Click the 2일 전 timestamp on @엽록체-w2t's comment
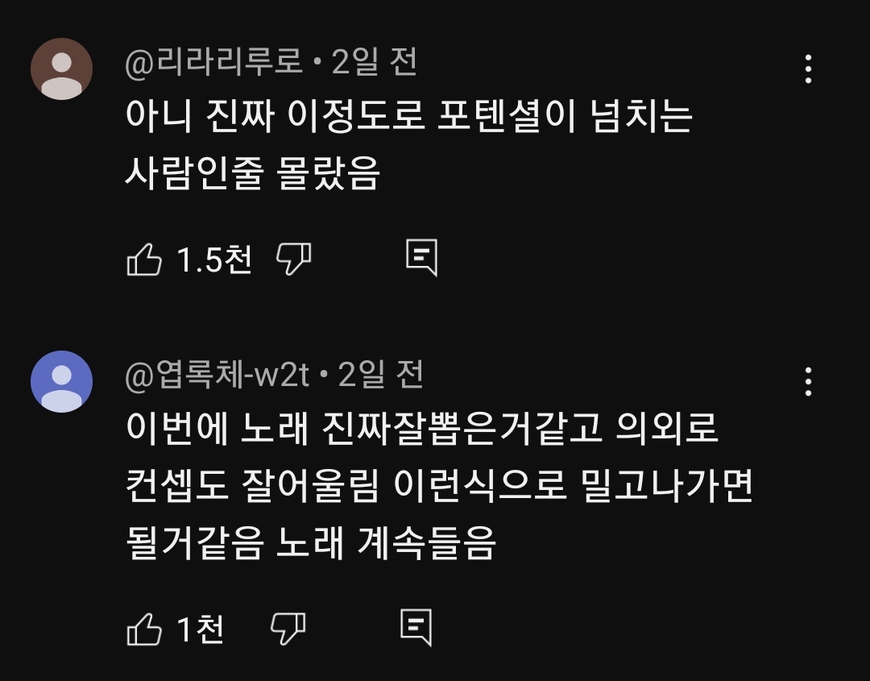This screenshot has height=681, width=870. (x=380, y=375)
